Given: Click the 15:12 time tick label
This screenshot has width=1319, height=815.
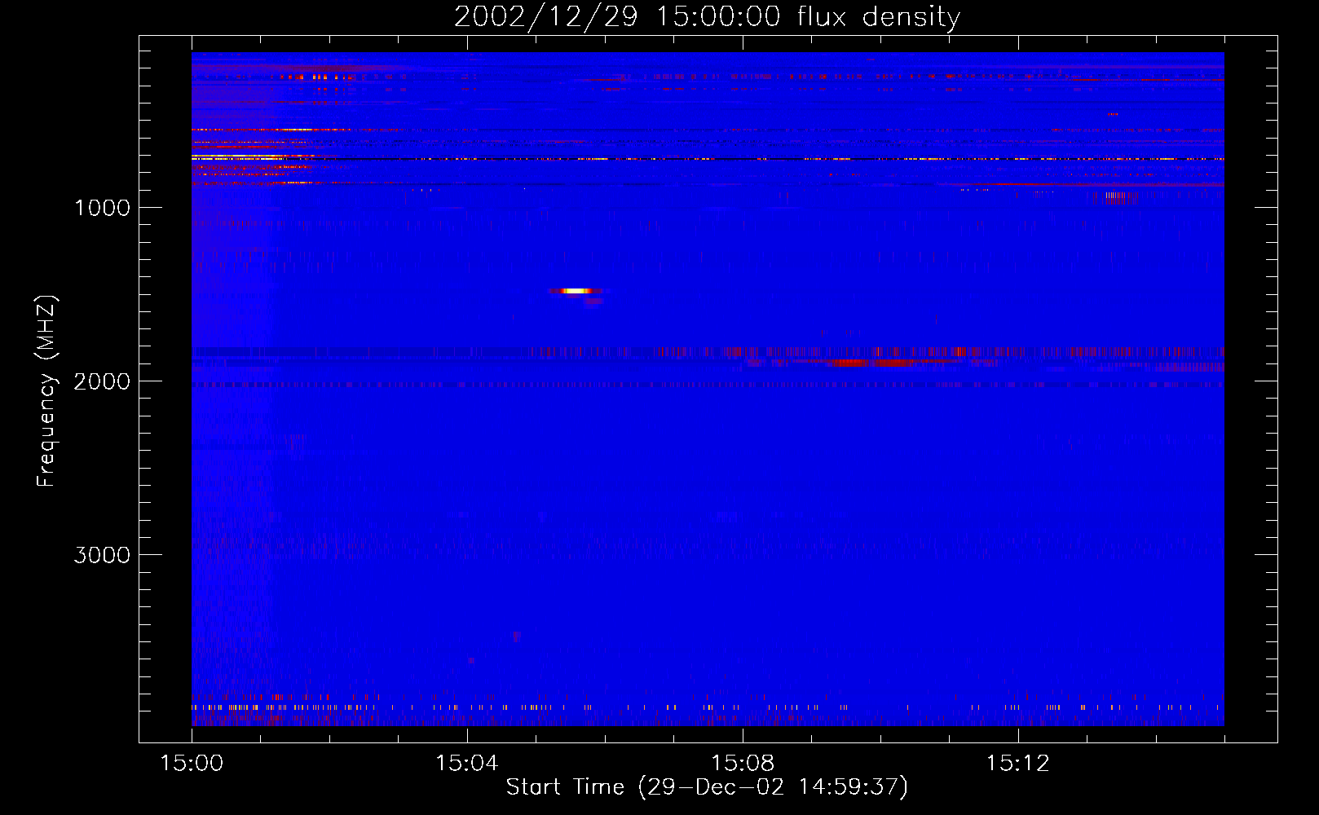Looking at the screenshot, I should pyautogui.click(x=1018, y=764).
